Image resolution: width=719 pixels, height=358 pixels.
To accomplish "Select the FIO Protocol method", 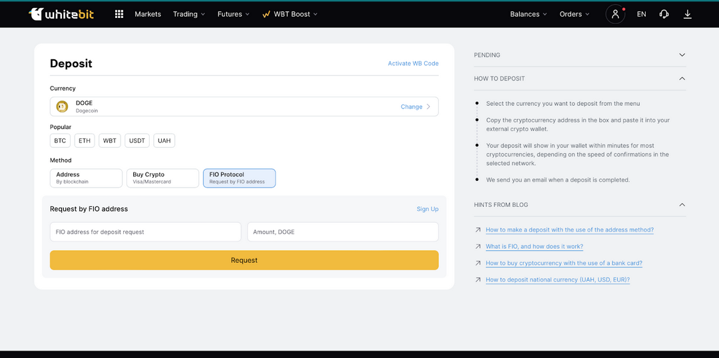I will pos(239,178).
